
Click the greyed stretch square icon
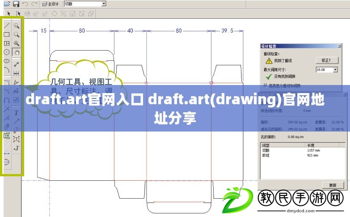pos(72,13)
